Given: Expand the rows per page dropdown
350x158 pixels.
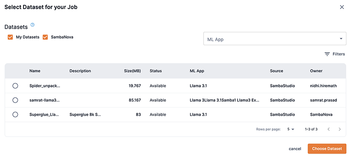Looking at the screenshot, I should tap(291, 129).
